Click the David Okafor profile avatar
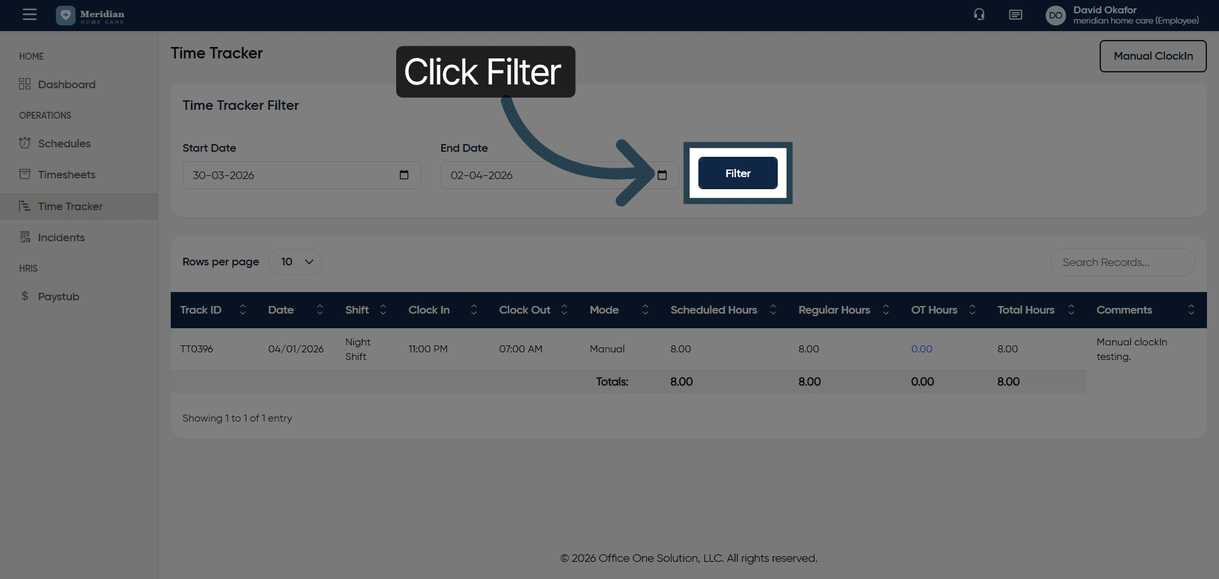Image resolution: width=1219 pixels, height=579 pixels. pyautogui.click(x=1055, y=15)
